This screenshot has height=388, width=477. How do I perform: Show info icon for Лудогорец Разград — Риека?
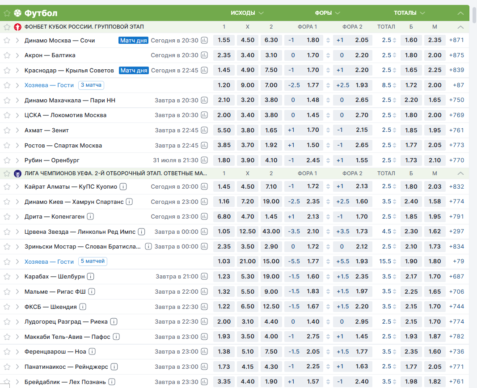click(x=114, y=322)
